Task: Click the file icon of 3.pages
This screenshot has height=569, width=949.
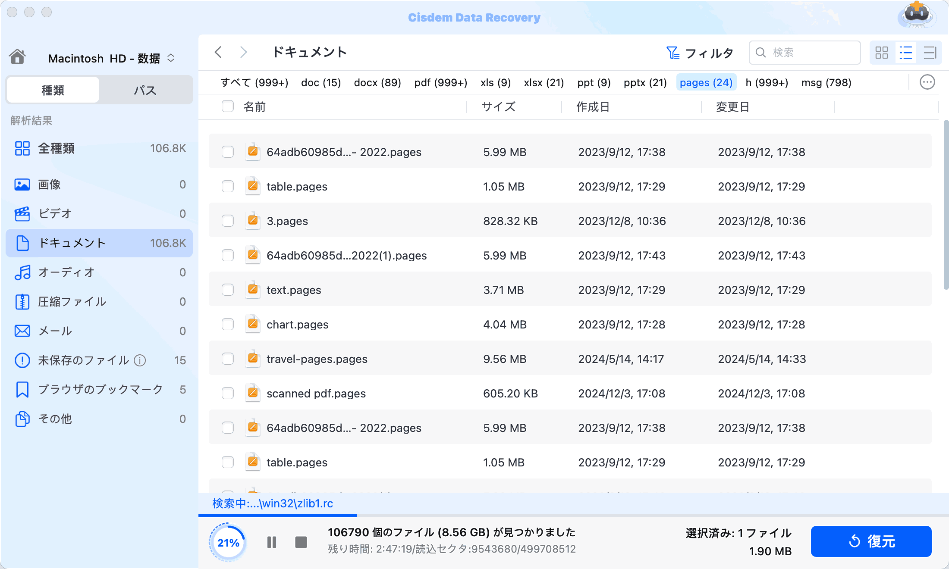Action: tap(253, 221)
